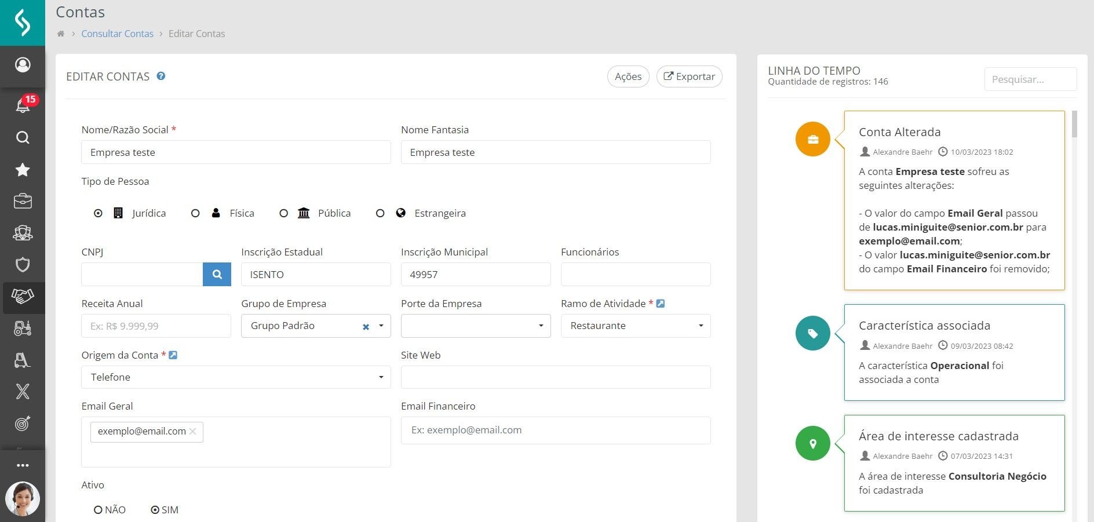Click the timeline Pesquisar search field
The width and height of the screenshot is (1094, 522).
1030,79
